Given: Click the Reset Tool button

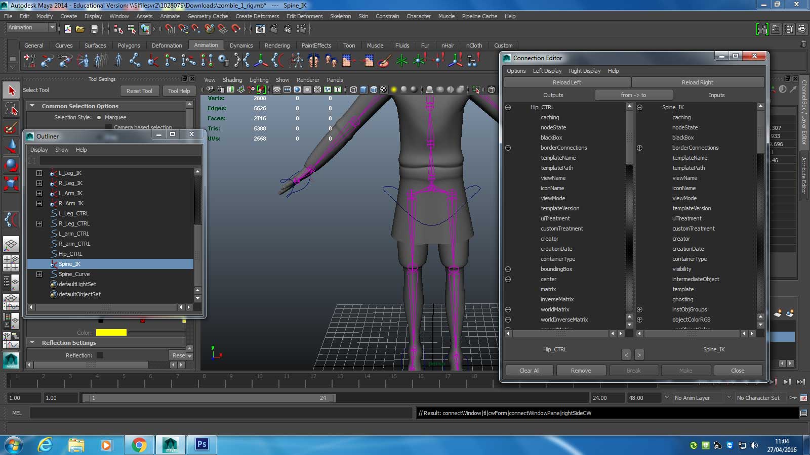Looking at the screenshot, I should [139, 91].
